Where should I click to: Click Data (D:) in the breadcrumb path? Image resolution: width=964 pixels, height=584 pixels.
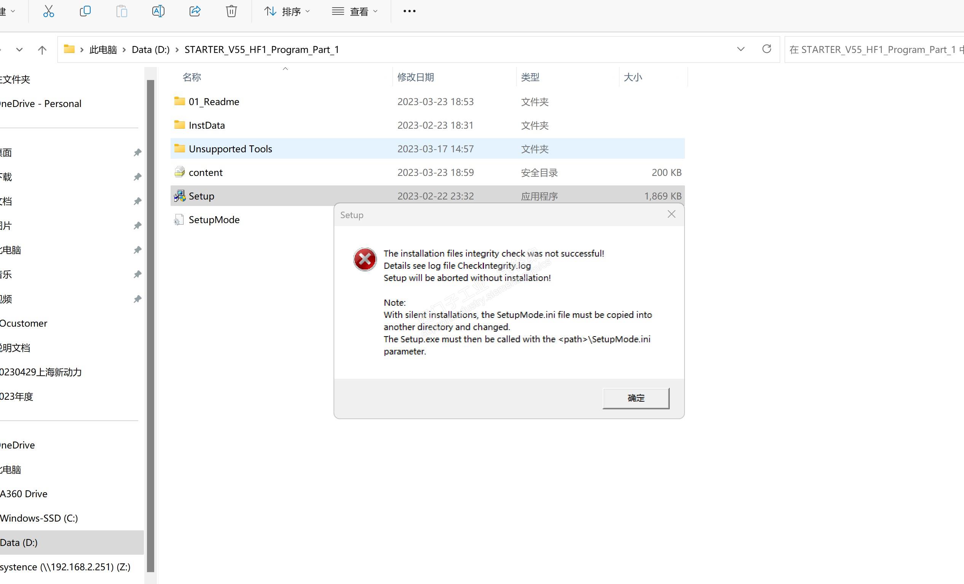pos(150,49)
